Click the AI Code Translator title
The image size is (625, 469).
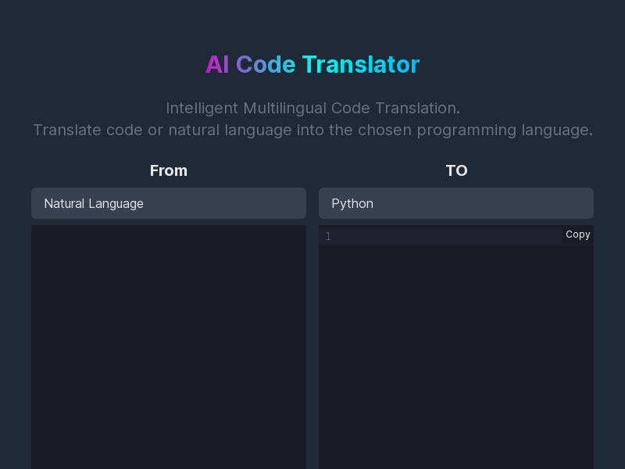[x=312, y=65]
